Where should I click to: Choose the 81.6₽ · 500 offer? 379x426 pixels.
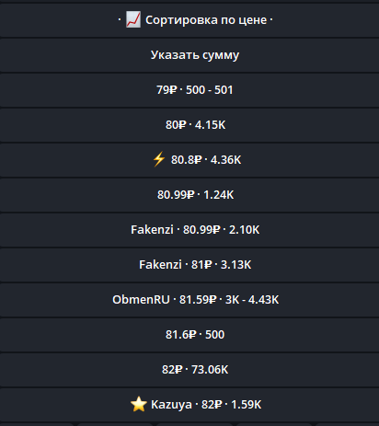(189, 335)
